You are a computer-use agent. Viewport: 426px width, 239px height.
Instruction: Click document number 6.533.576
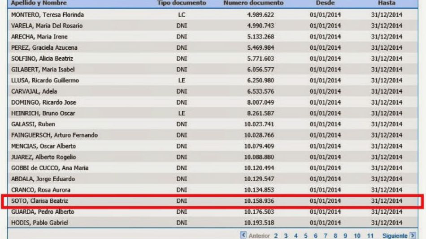click(x=261, y=91)
